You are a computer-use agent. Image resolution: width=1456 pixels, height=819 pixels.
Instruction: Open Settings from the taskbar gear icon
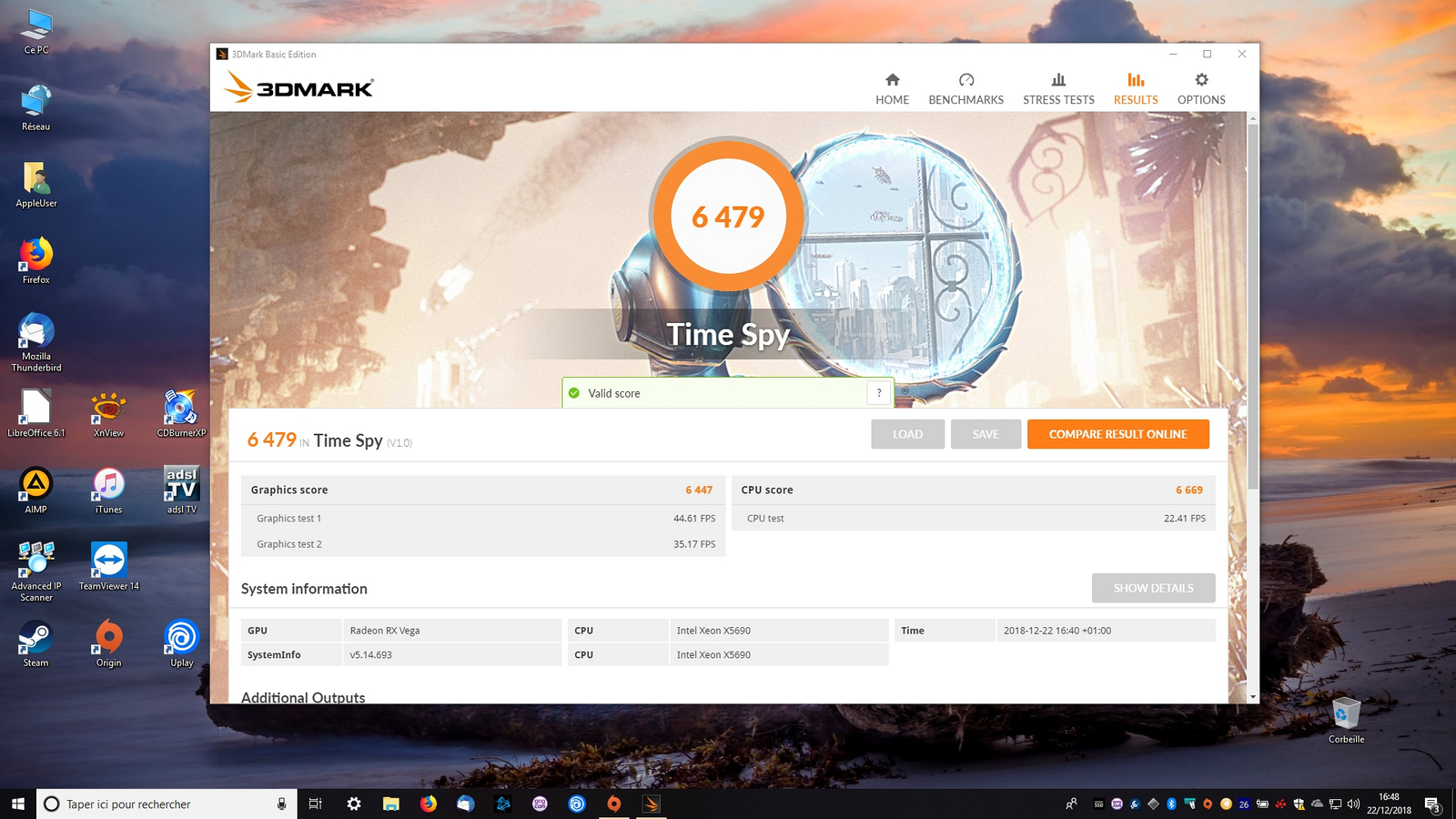(354, 804)
